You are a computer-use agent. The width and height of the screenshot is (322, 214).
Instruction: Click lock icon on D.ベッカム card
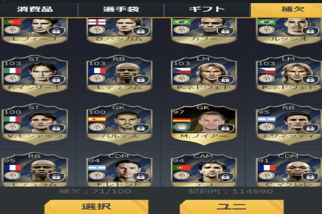click(141, 31)
